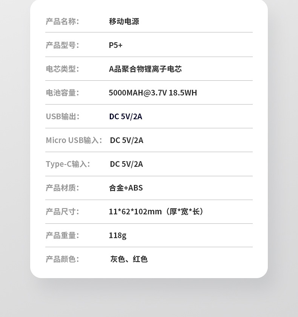Select the 产品型号 label
This screenshot has height=317, width=298.
[62, 45]
